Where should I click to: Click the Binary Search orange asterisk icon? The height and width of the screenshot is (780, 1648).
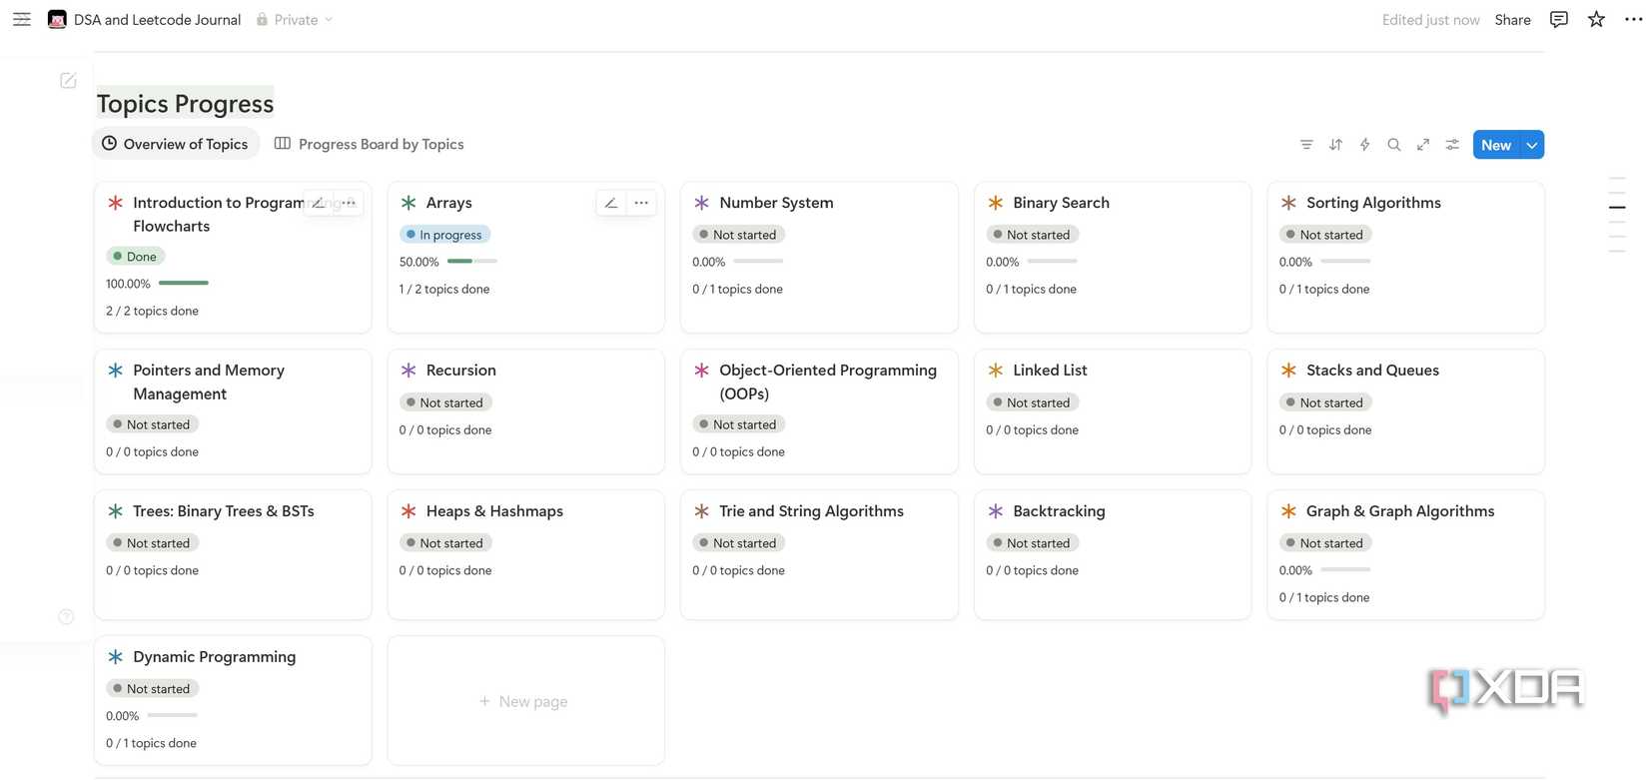click(x=995, y=203)
